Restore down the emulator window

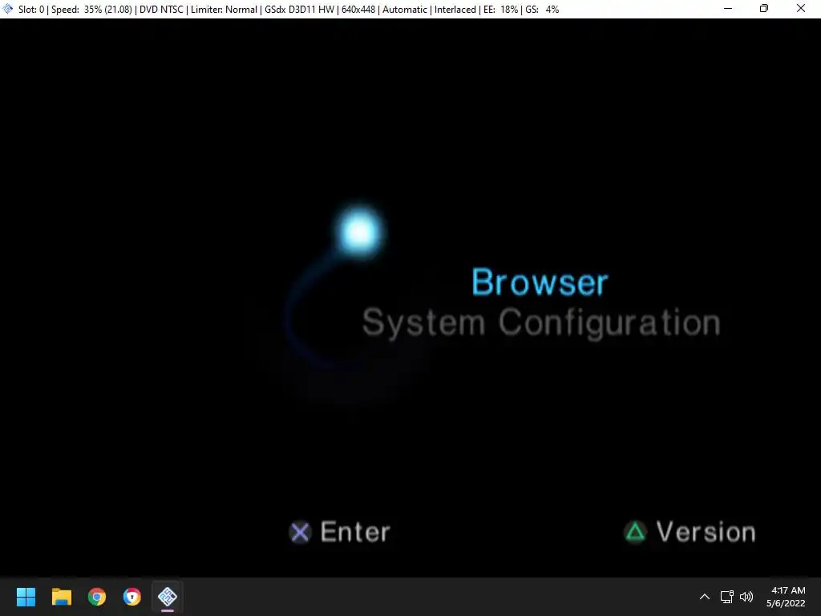pyautogui.click(x=764, y=9)
